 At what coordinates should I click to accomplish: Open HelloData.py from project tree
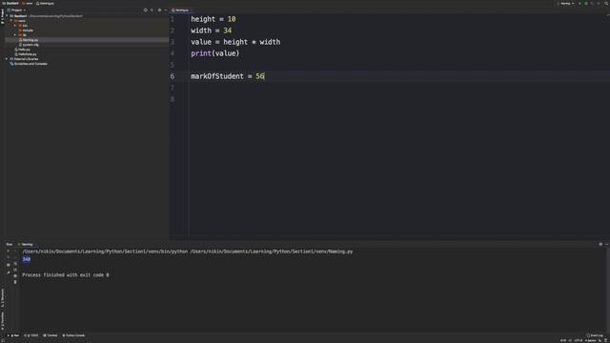point(26,54)
